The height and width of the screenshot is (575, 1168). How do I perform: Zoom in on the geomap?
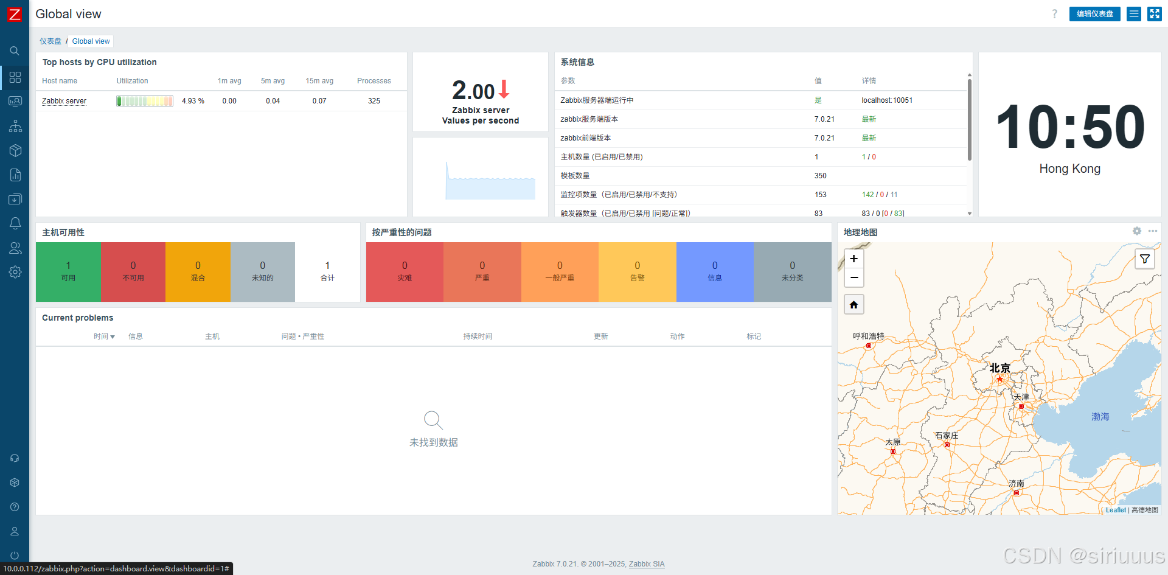pos(854,259)
